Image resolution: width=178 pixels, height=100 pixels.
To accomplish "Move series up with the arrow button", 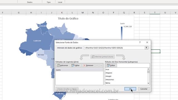I will [97, 66].
